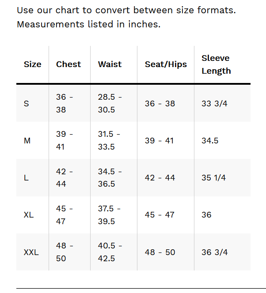Click the Sleeve Length column header
The height and width of the screenshot is (293, 266).
[x=216, y=64]
